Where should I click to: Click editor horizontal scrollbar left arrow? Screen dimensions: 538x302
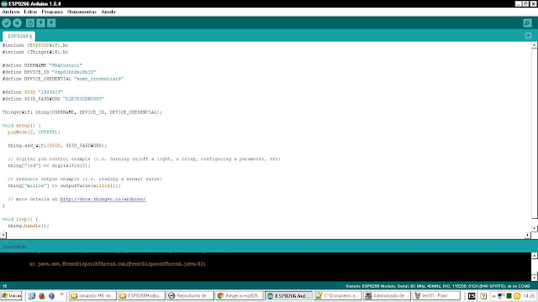coord(3,235)
